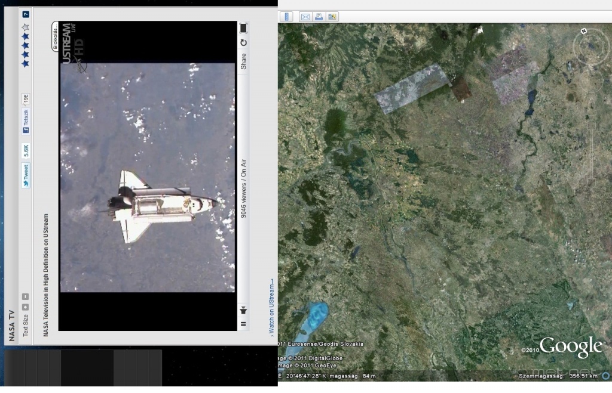Increase text size with plus button
This screenshot has width=612, height=393.
(26, 307)
